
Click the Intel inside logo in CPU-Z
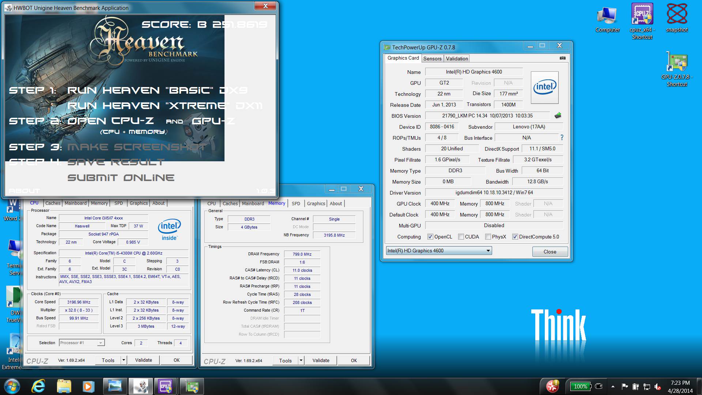point(169,230)
